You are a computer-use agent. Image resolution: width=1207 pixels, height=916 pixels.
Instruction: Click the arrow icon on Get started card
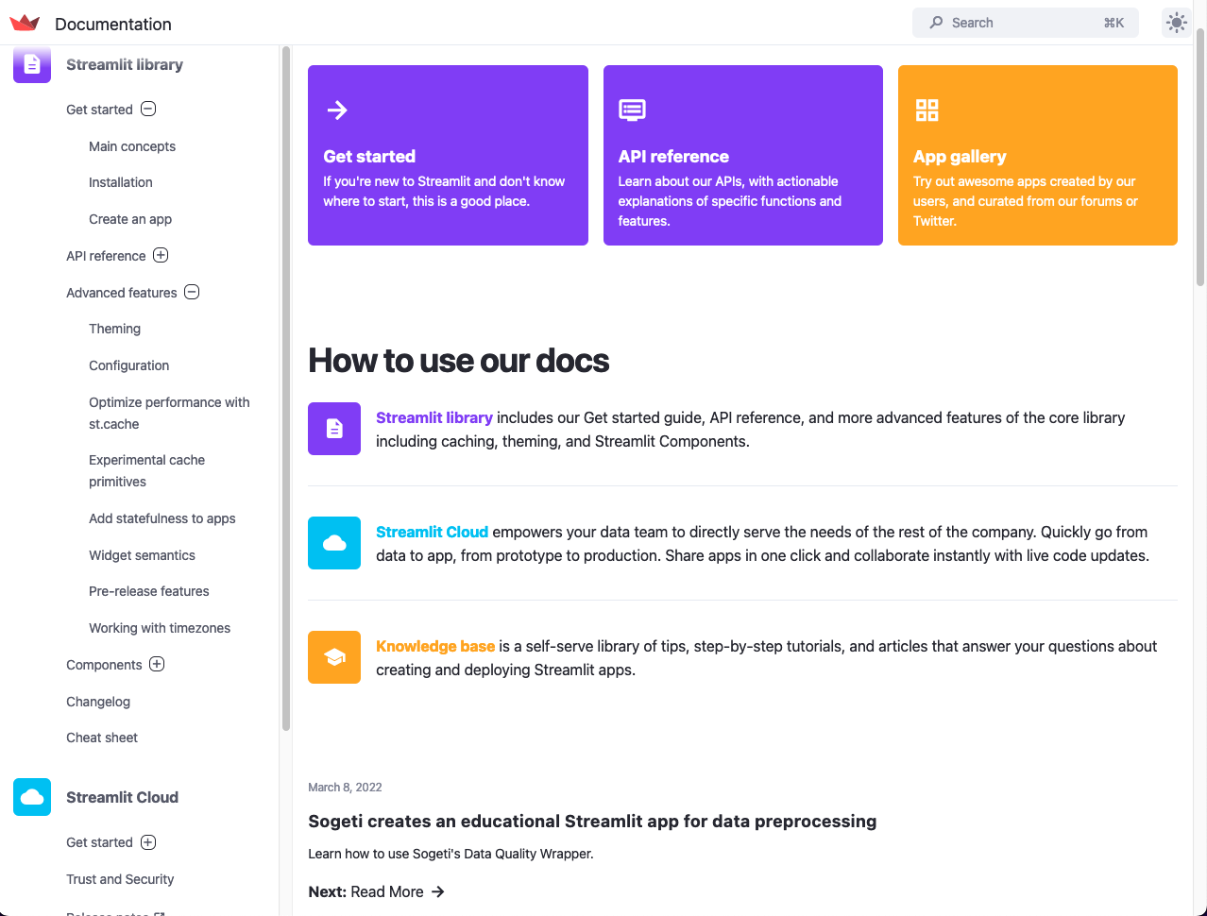(337, 110)
